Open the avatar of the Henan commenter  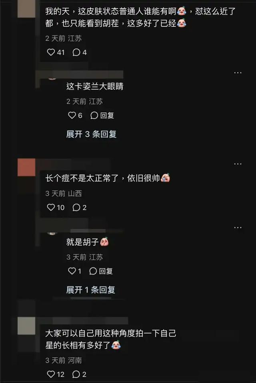click(26, 326)
